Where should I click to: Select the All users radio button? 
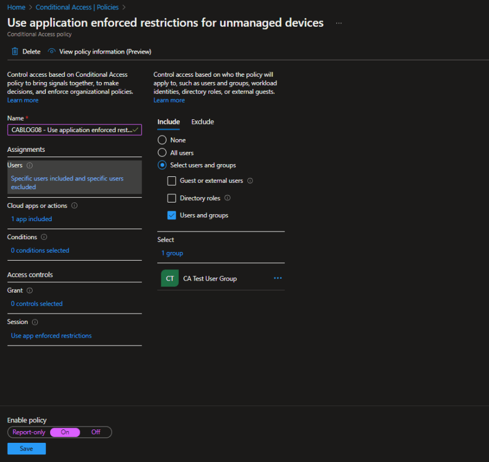point(161,152)
